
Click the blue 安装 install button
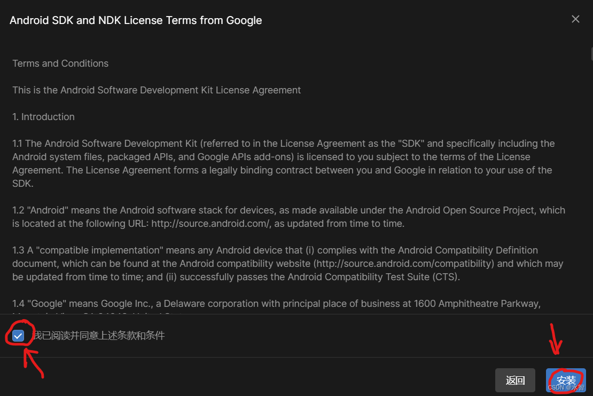[566, 380]
